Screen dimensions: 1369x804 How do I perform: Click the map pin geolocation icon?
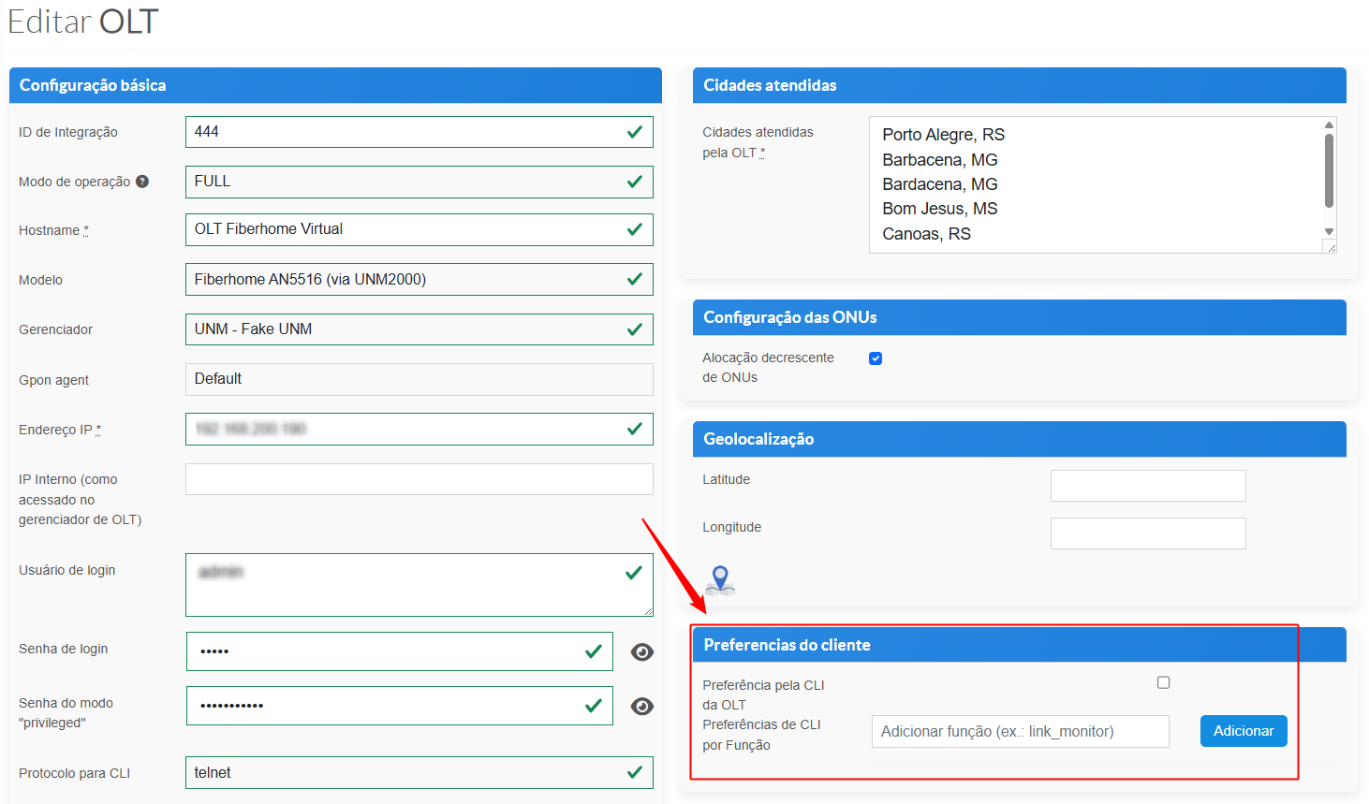point(720,579)
